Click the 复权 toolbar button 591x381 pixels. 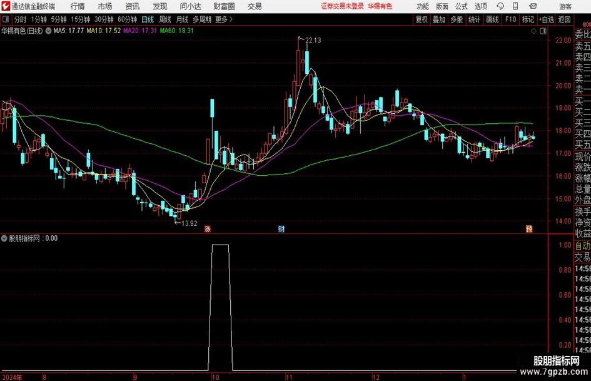(422, 19)
